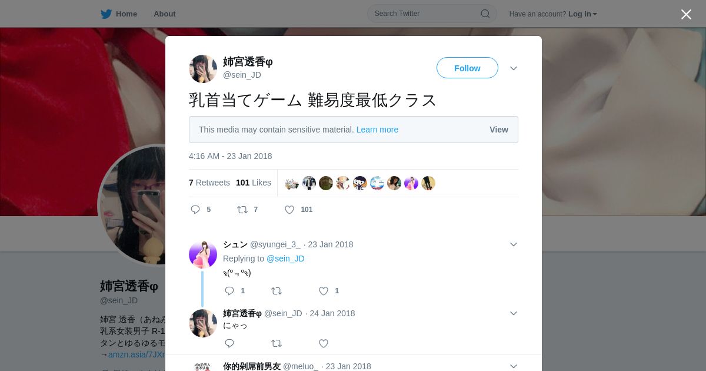Click the search magnifier icon
Screen dimensions: 706x371
point(485,14)
